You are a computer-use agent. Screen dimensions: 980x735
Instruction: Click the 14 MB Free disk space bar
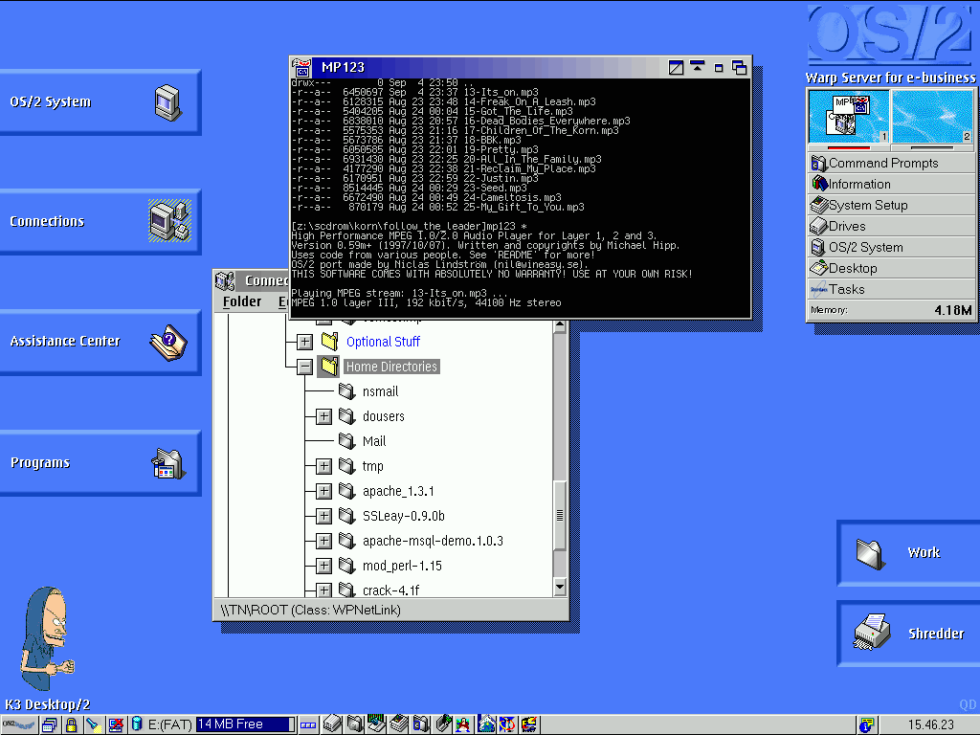click(x=245, y=724)
